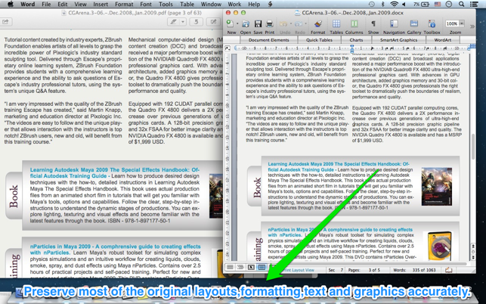Open the Tables grid icon
Image resolution: width=486 pixels, height=304 pixels.
pos(336,23)
